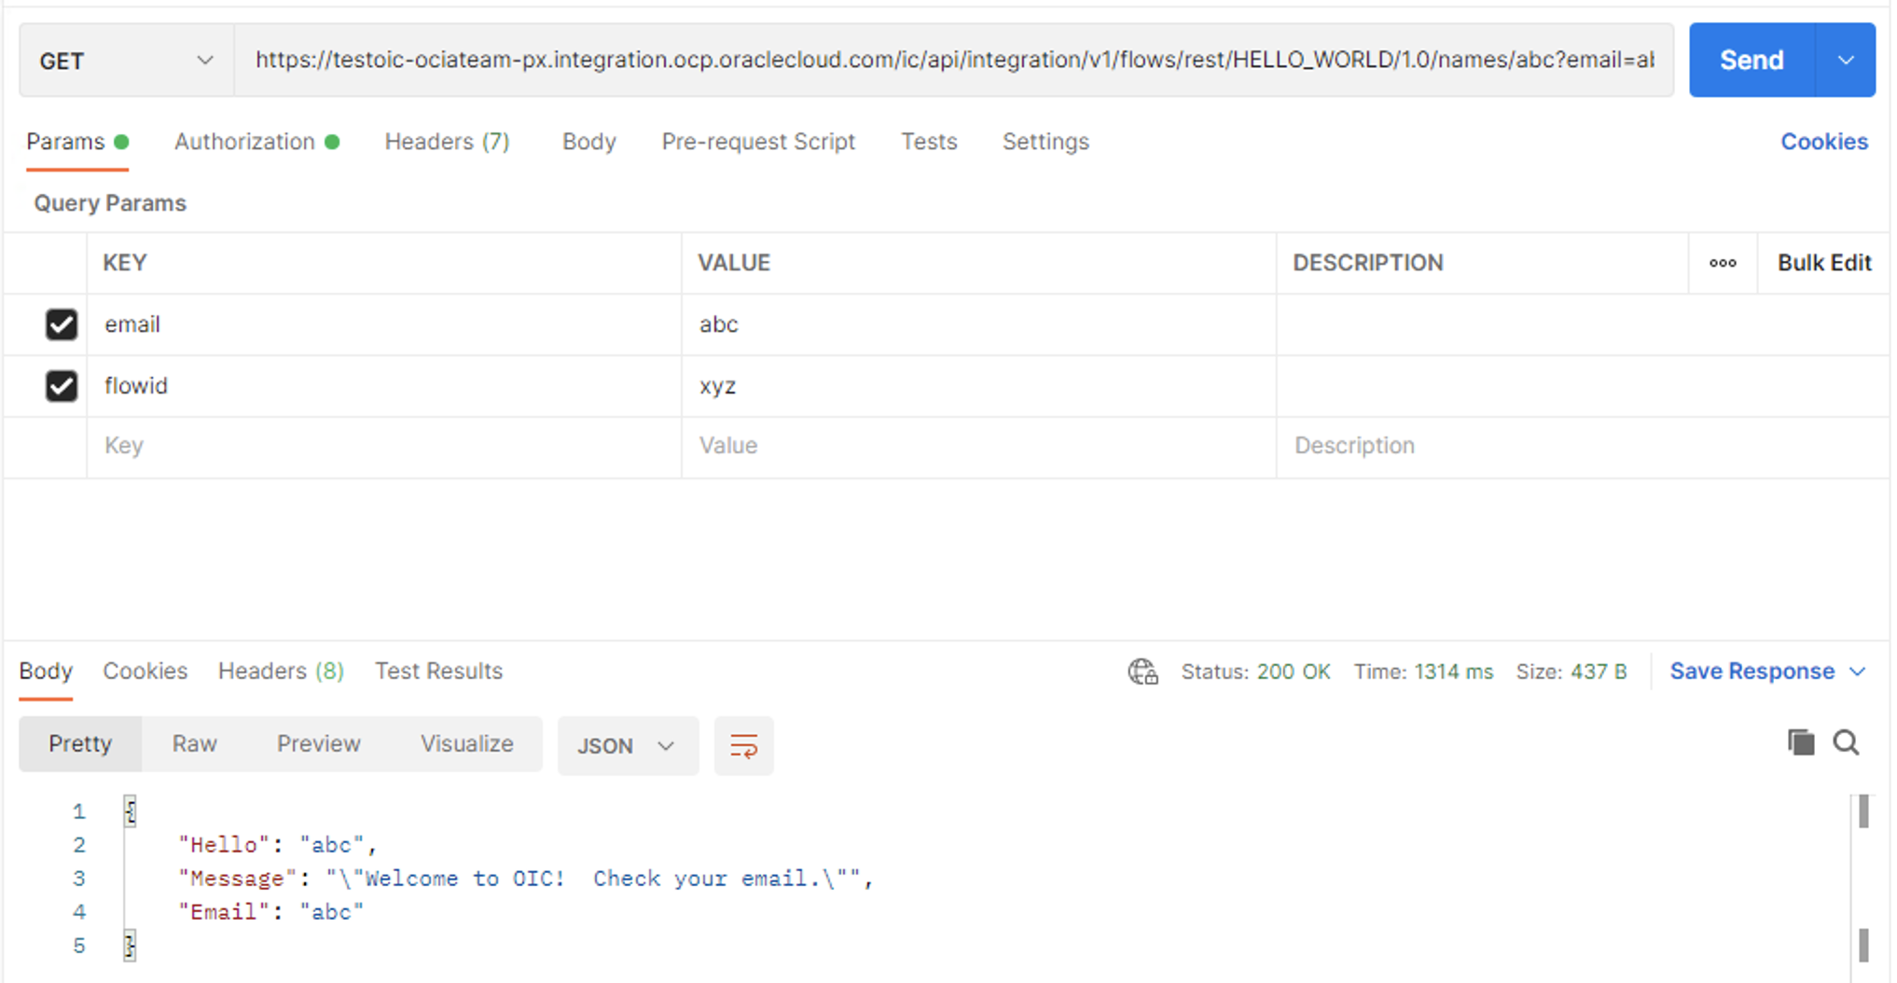Image resolution: width=1897 pixels, height=983 pixels.
Task: Copy the response body to clipboard
Action: tap(1800, 742)
